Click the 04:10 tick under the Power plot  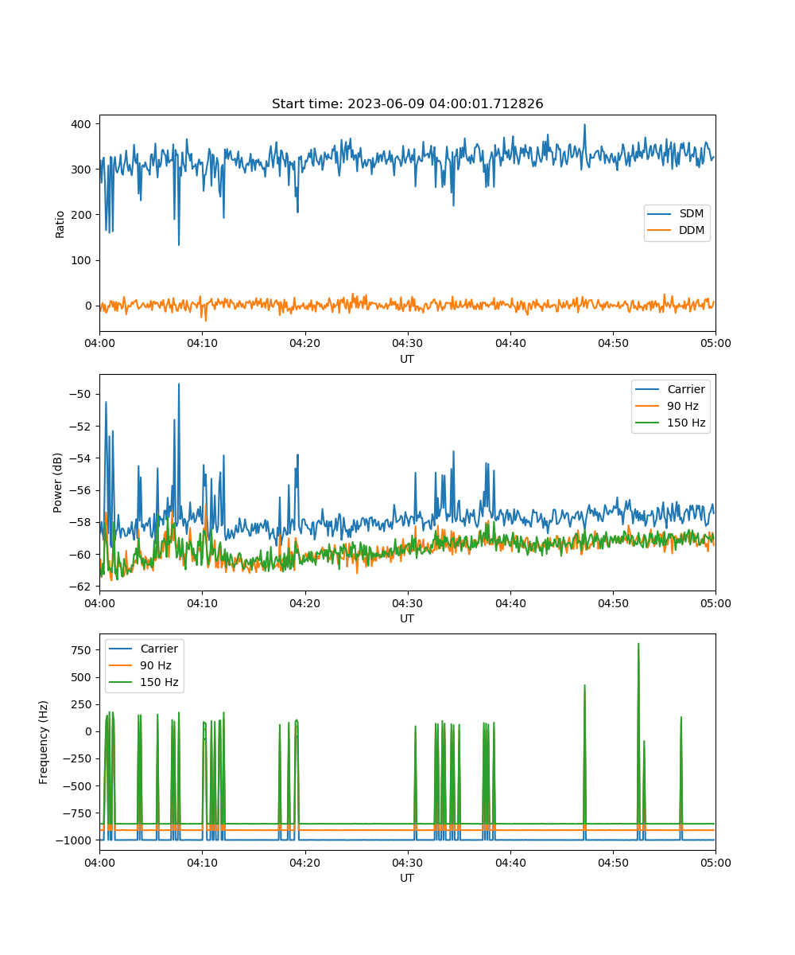pyautogui.click(x=202, y=603)
